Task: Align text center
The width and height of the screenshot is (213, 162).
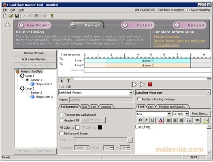Action: (x=175, y=121)
